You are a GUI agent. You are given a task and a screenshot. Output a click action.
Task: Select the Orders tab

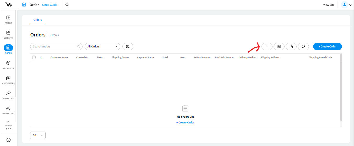[37, 20]
